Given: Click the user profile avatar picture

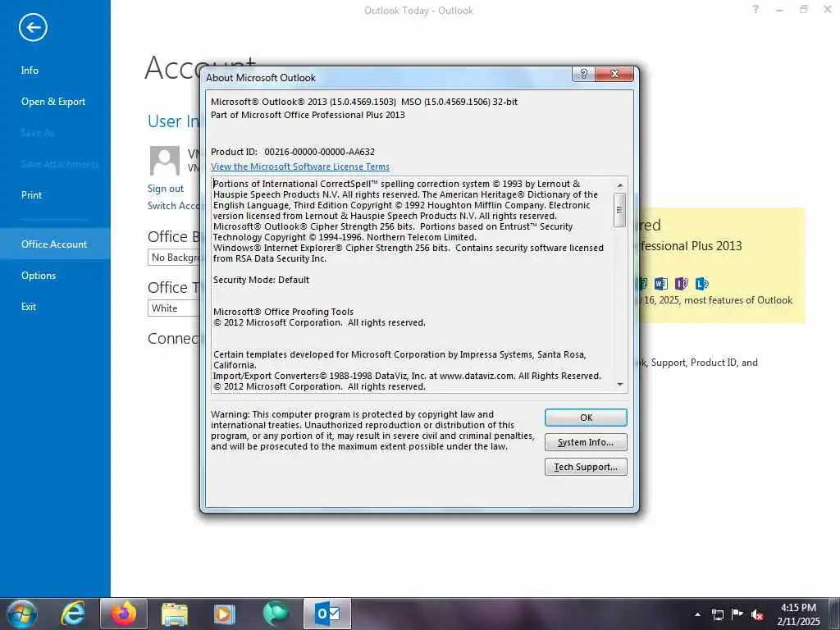Looking at the screenshot, I should 164,160.
